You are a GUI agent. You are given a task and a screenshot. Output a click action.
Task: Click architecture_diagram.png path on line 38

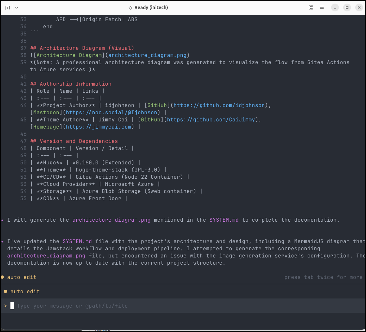click(x=147, y=55)
